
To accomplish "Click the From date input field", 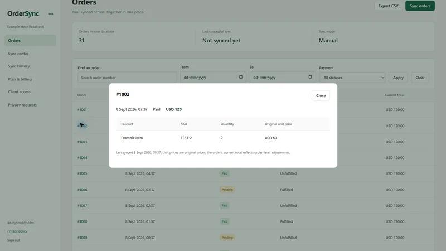I will click(213, 77).
